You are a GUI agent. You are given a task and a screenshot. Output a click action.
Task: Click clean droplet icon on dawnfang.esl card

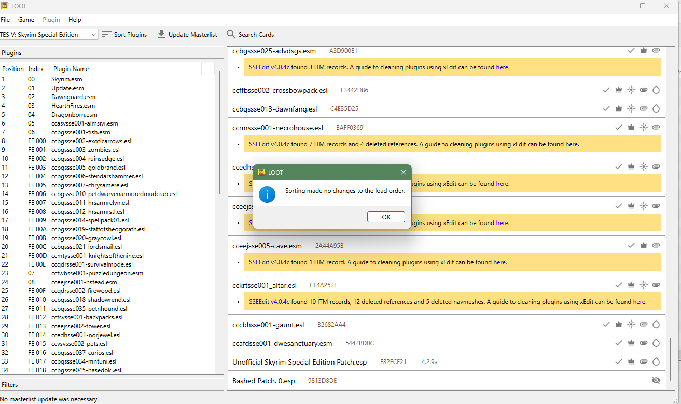coord(656,108)
